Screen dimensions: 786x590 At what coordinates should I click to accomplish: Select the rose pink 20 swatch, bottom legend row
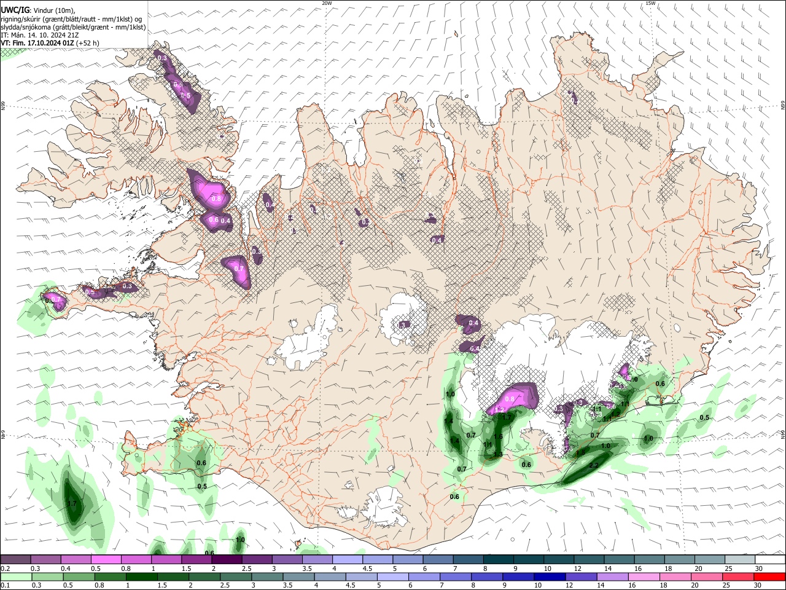tap(707, 576)
